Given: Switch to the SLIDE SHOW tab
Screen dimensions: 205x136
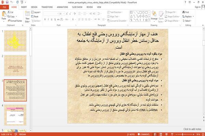Looking at the screenshot, I should [77, 7].
